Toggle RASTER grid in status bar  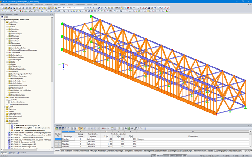coord(159,156)
